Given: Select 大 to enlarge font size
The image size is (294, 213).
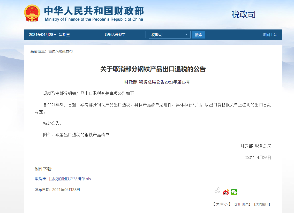Looking at the screenshot, I should pos(218,204).
